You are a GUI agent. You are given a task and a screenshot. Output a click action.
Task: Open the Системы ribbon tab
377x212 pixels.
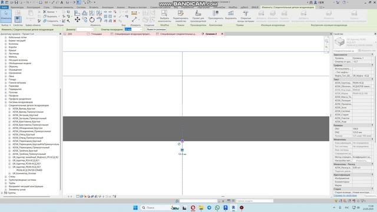click(81, 8)
